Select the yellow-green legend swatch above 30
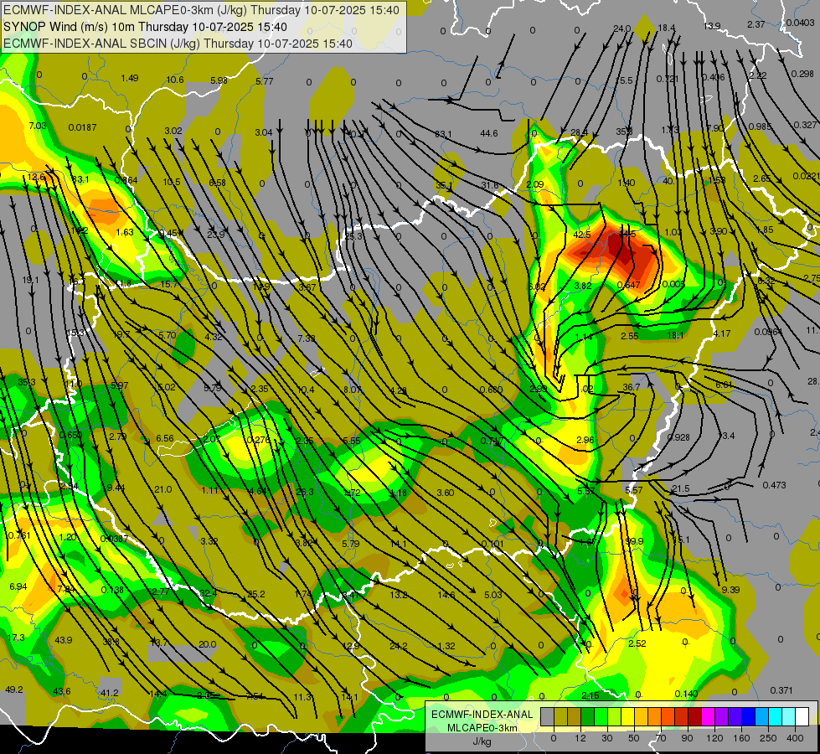This screenshot has height=754, width=820. pyautogui.click(x=615, y=717)
